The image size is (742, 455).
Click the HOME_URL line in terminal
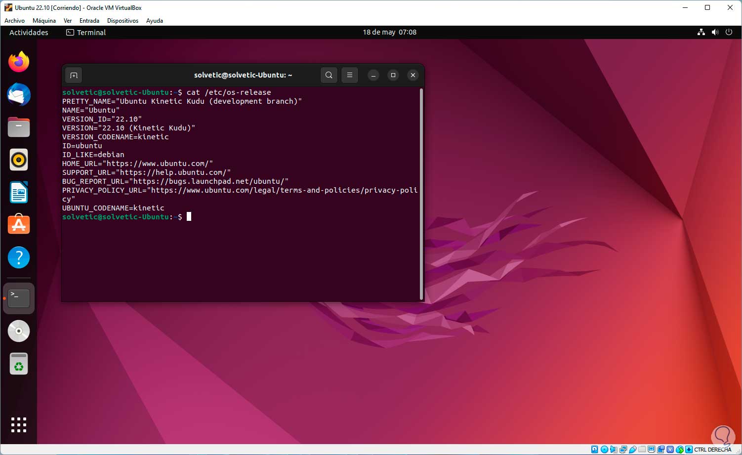(x=137, y=164)
